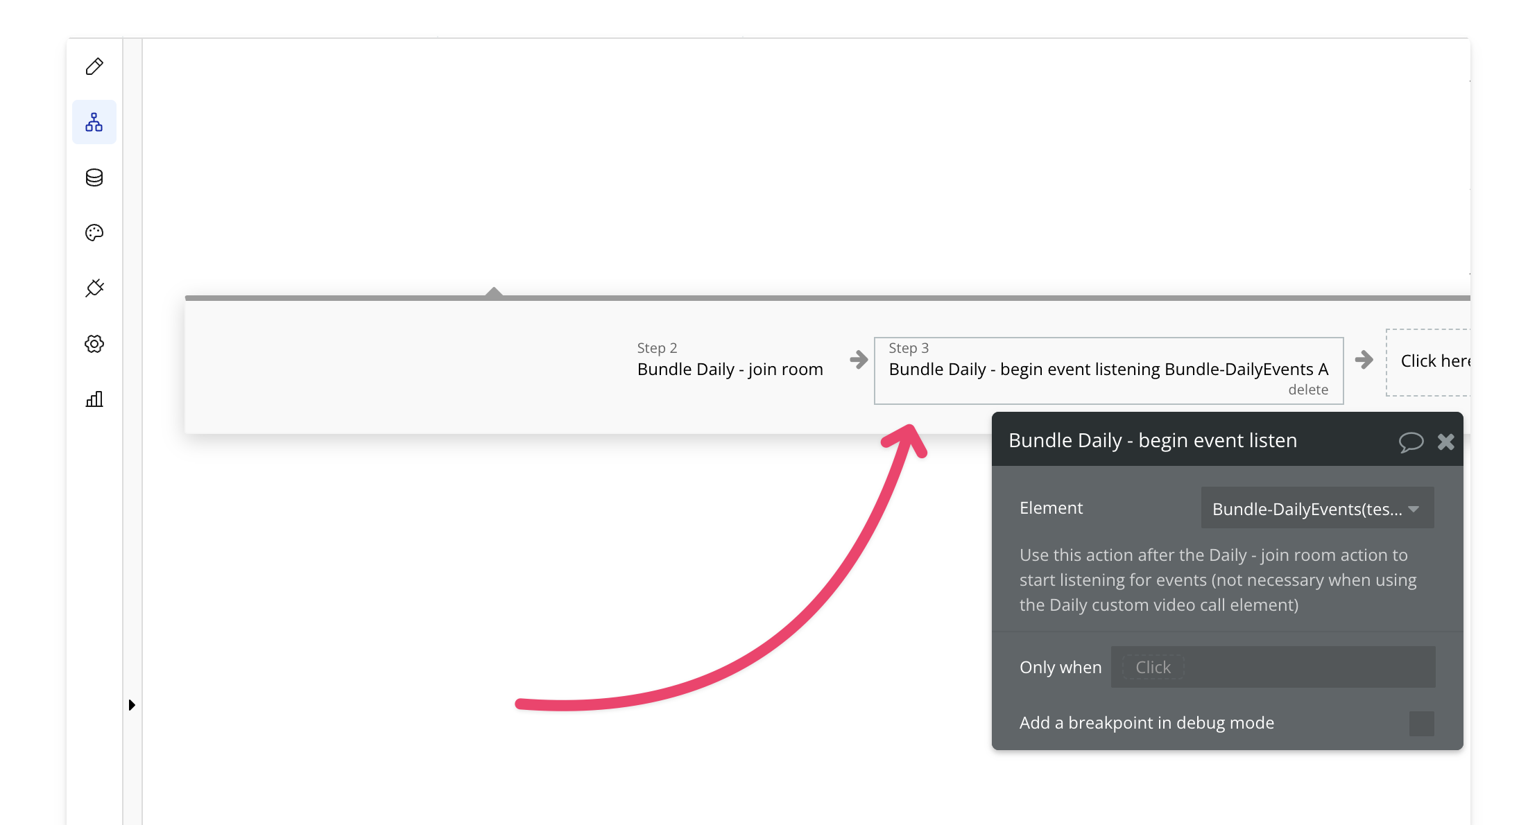Open the comment bubble in the property panel
The image size is (1537, 825).
pos(1411,442)
